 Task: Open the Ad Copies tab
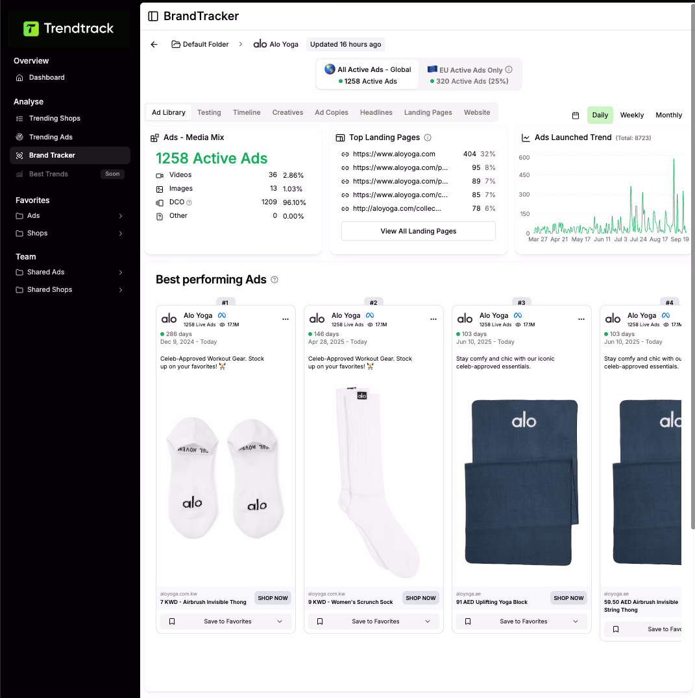tap(331, 113)
